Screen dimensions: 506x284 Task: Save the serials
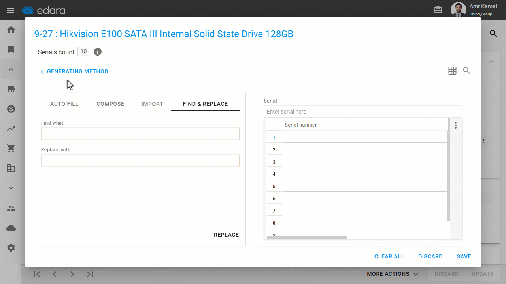(x=464, y=256)
